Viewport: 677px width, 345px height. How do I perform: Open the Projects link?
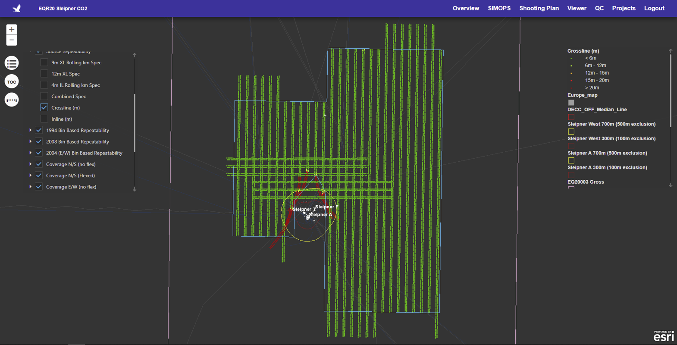click(x=624, y=8)
